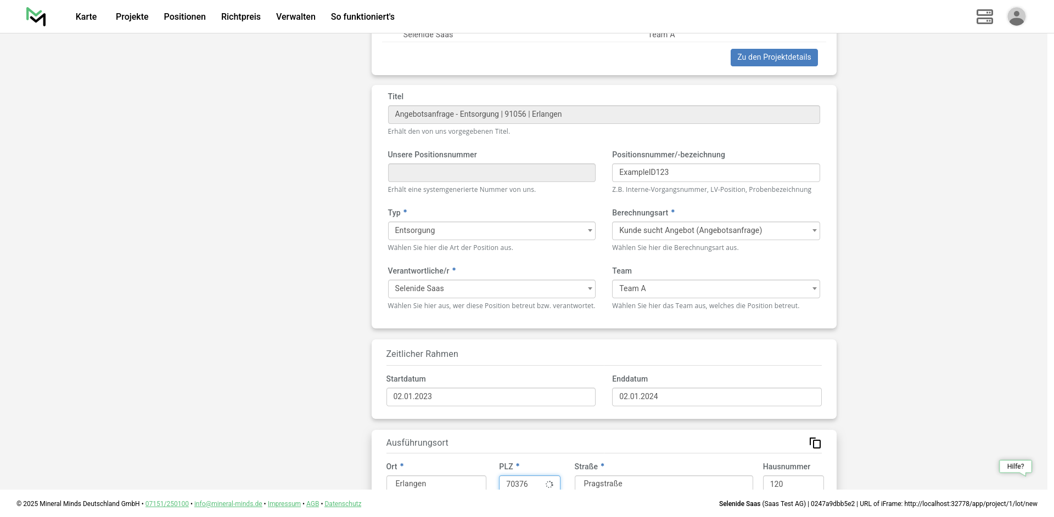Open the Team dropdown
The width and height of the screenshot is (1054, 517).
[x=715, y=289]
